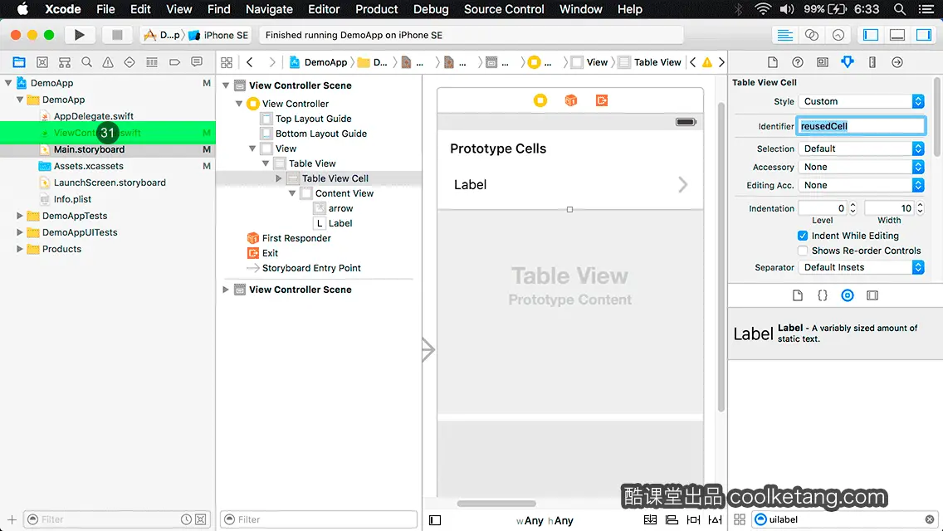Open the Navigate menu
The height and width of the screenshot is (531, 943).
click(269, 9)
